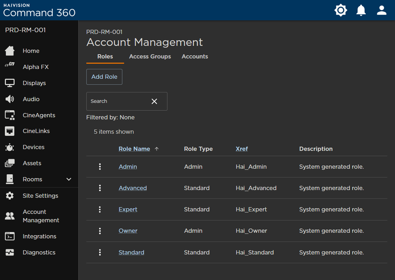Viewport: 395px width, 280px height.
Task: Toggle sort arrow beside Role Name
Action: pos(157,149)
